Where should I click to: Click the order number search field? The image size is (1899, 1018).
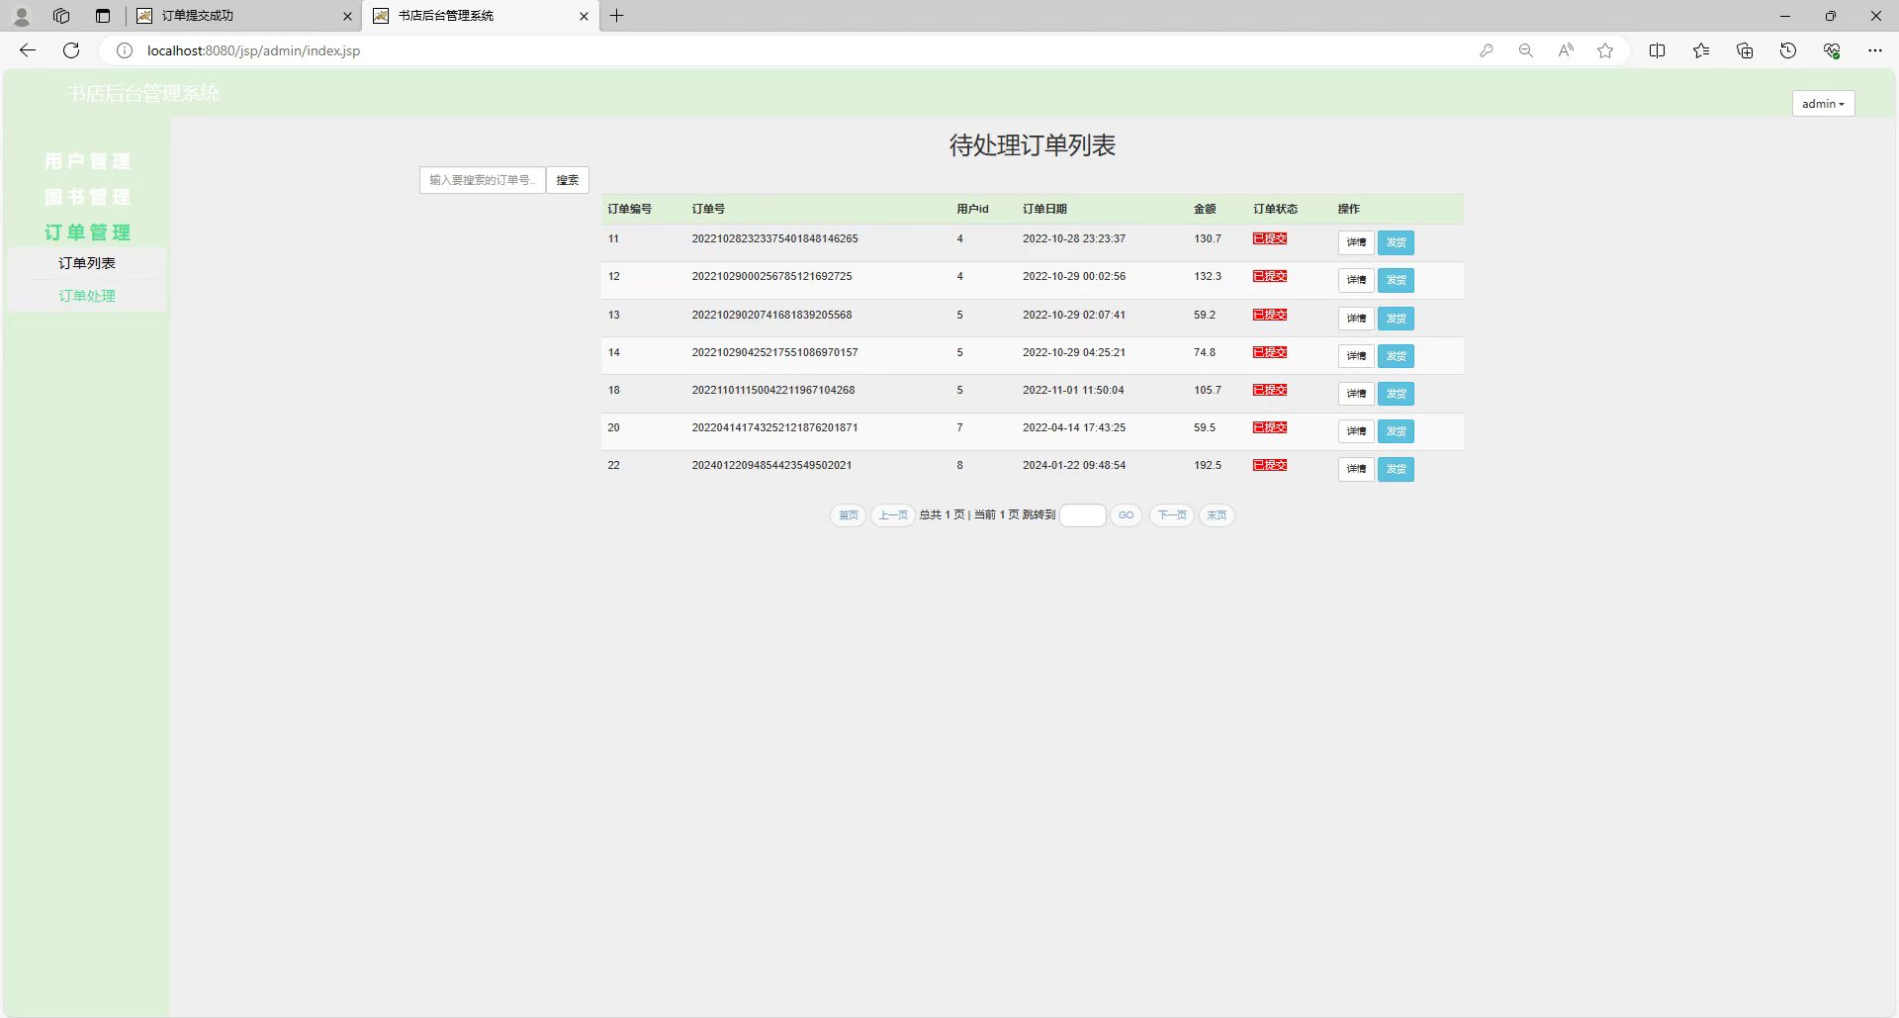click(483, 180)
